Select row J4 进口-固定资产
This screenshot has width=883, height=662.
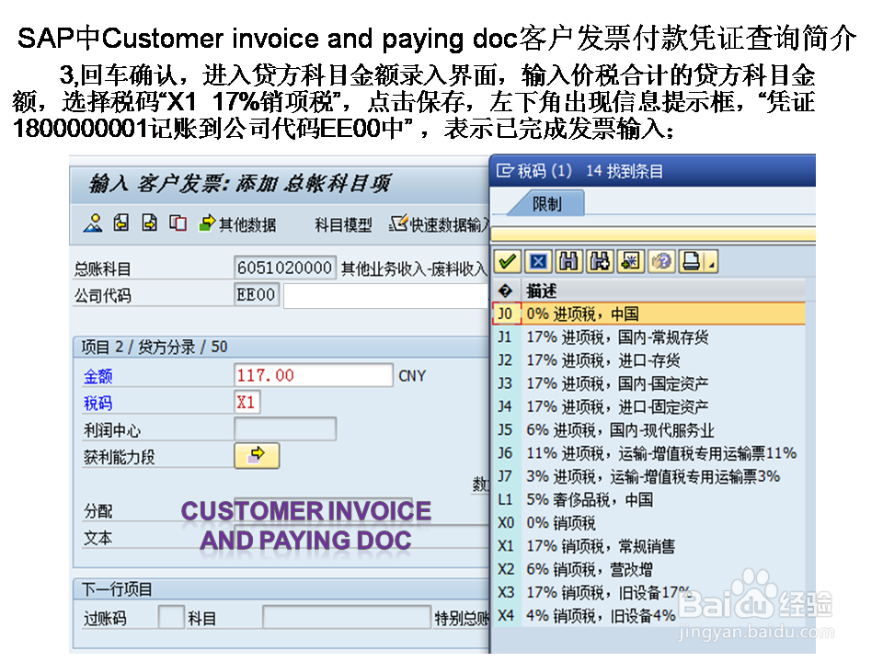pos(649,406)
